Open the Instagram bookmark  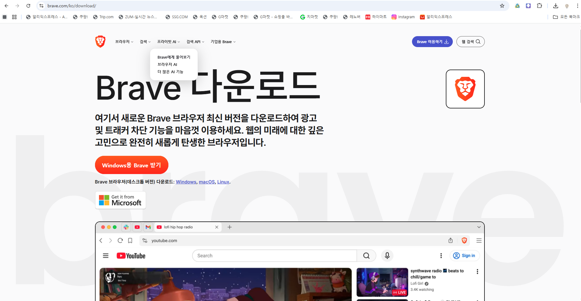tap(403, 17)
